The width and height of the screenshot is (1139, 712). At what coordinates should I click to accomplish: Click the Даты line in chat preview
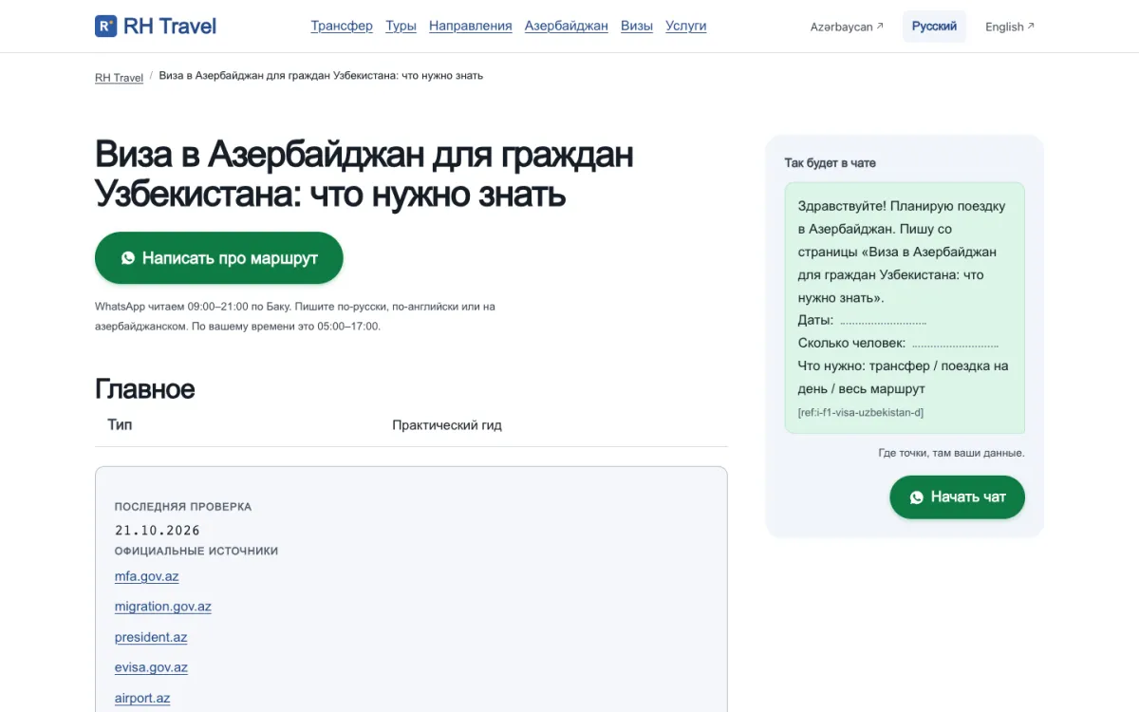(x=862, y=320)
